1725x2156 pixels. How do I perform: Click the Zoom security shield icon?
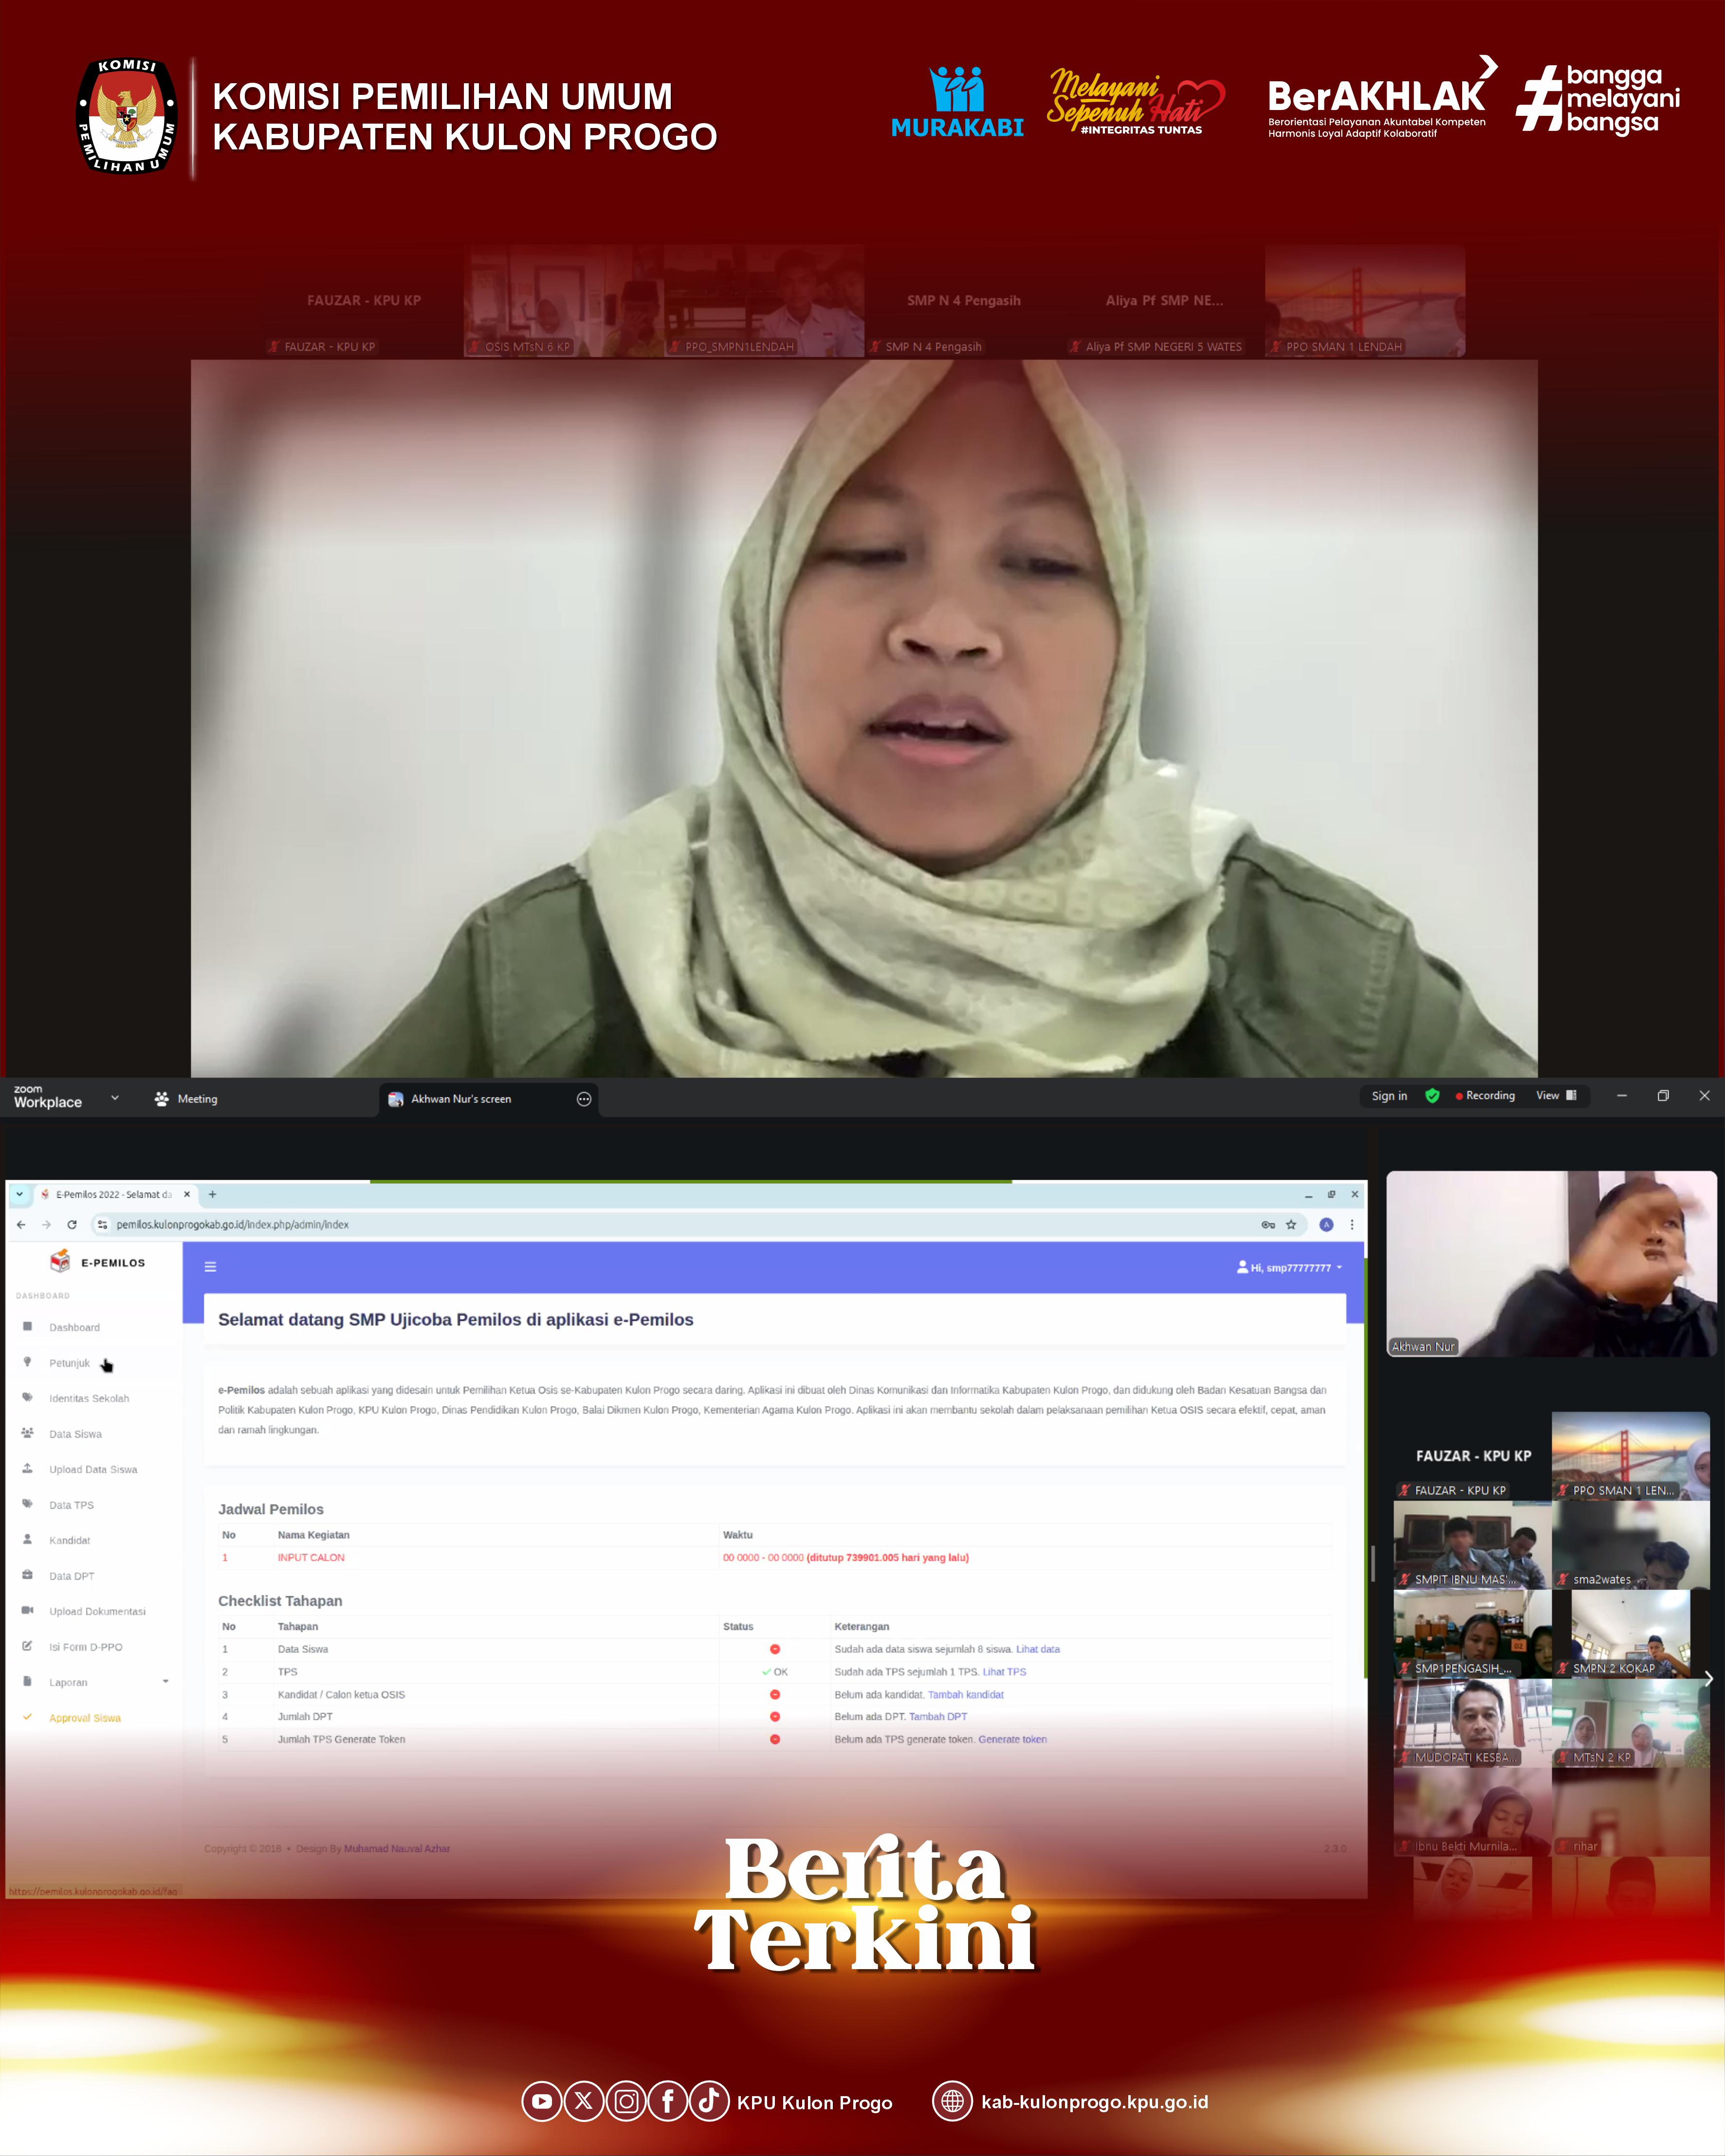1432,1096
